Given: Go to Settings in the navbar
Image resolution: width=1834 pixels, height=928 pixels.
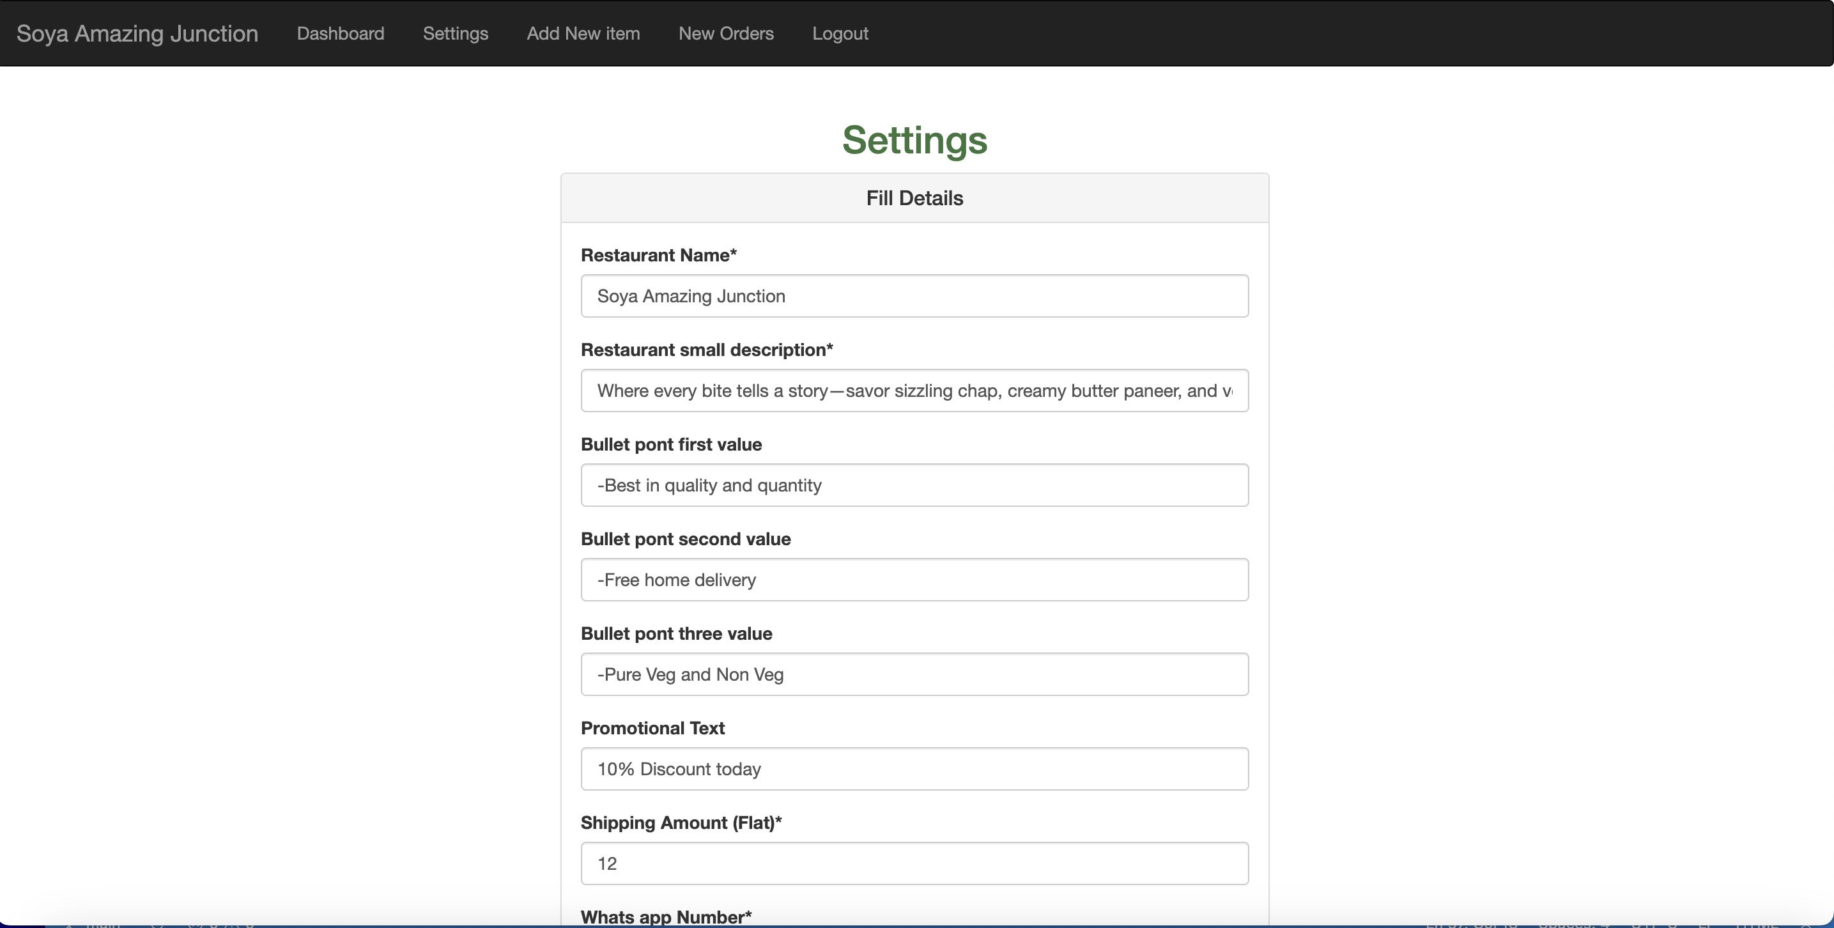Looking at the screenshot, I should tap(455, 33).
